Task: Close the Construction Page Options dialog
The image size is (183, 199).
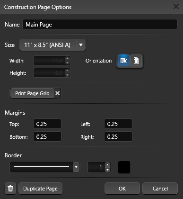Action: click(x=176, y=7)
